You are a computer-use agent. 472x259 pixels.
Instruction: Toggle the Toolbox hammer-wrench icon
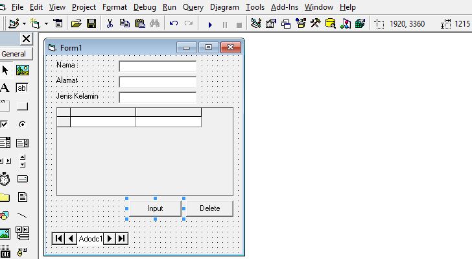[x=316, y=23]
